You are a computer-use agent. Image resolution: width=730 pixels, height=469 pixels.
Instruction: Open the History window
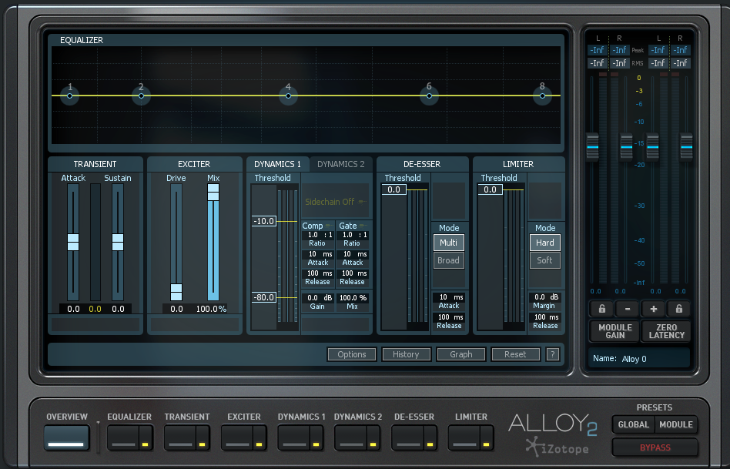[406, 354]
